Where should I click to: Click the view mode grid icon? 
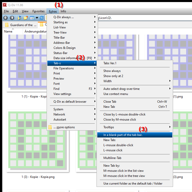32,18
